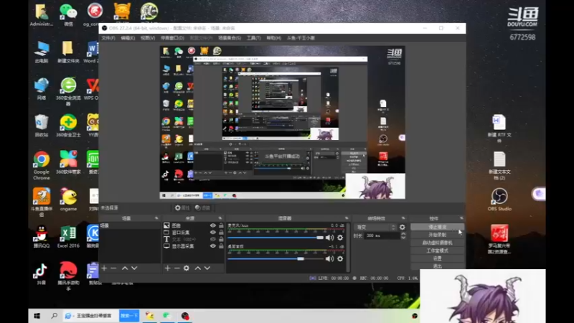
Task: Open the 工具(T) menu
Action: click(254, 38)
